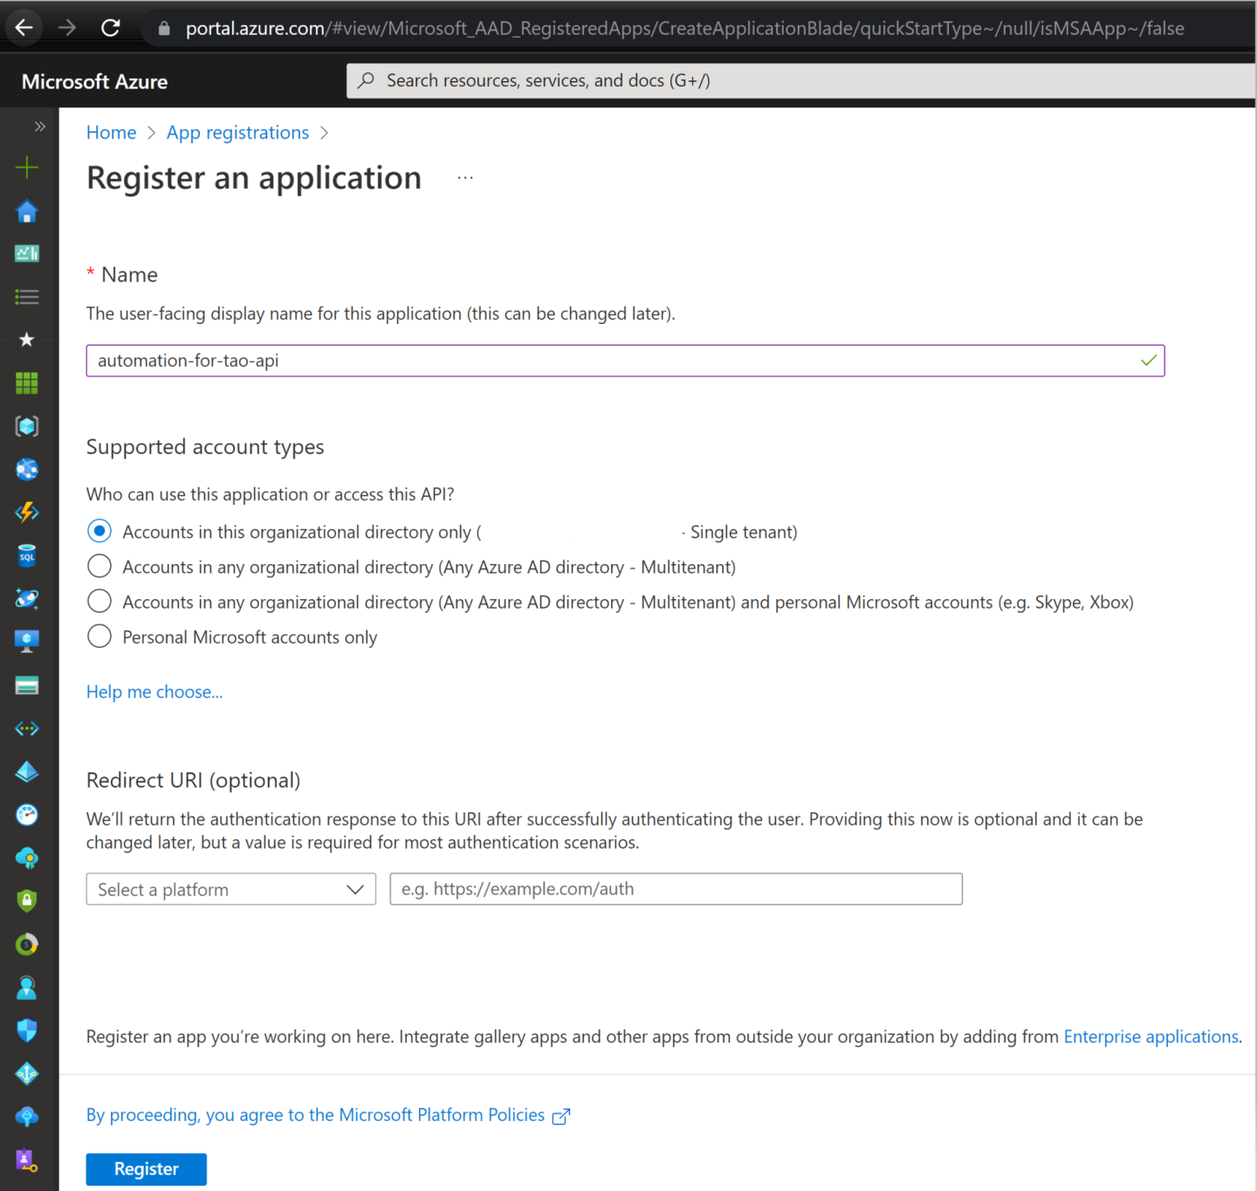Select the Multitenant-only organizational directory option
Screen dimensions: 1257x1191
pos(100,567)
